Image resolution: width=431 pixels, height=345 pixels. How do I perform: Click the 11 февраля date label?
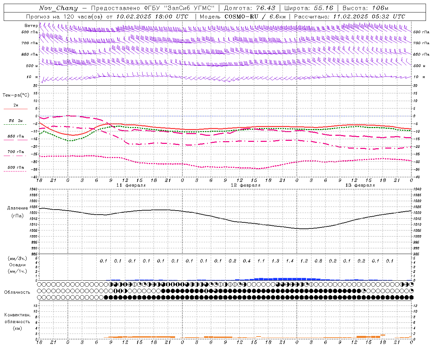[131, 185]
